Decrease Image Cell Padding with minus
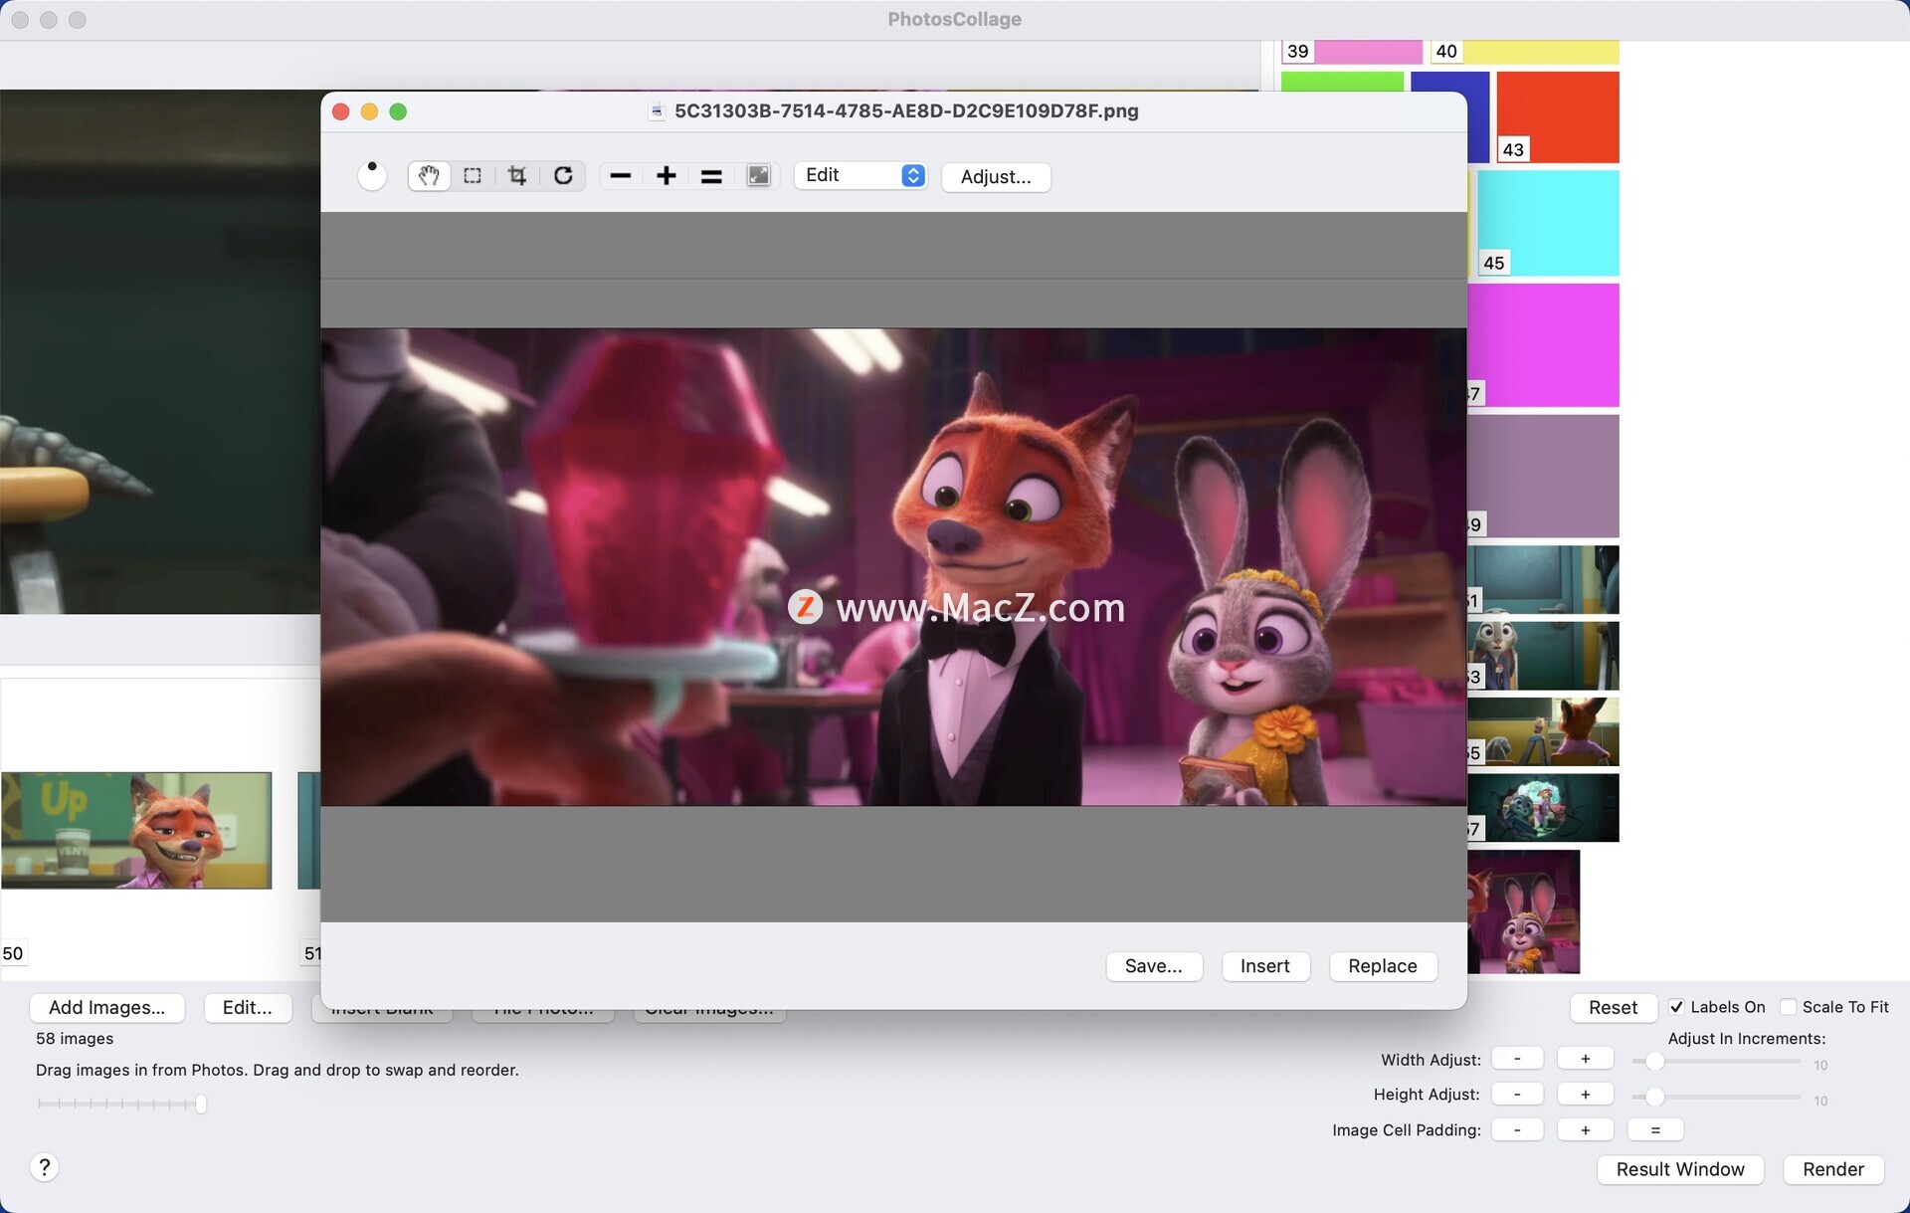1910x1213 pixels. tap(1517, 1130)
